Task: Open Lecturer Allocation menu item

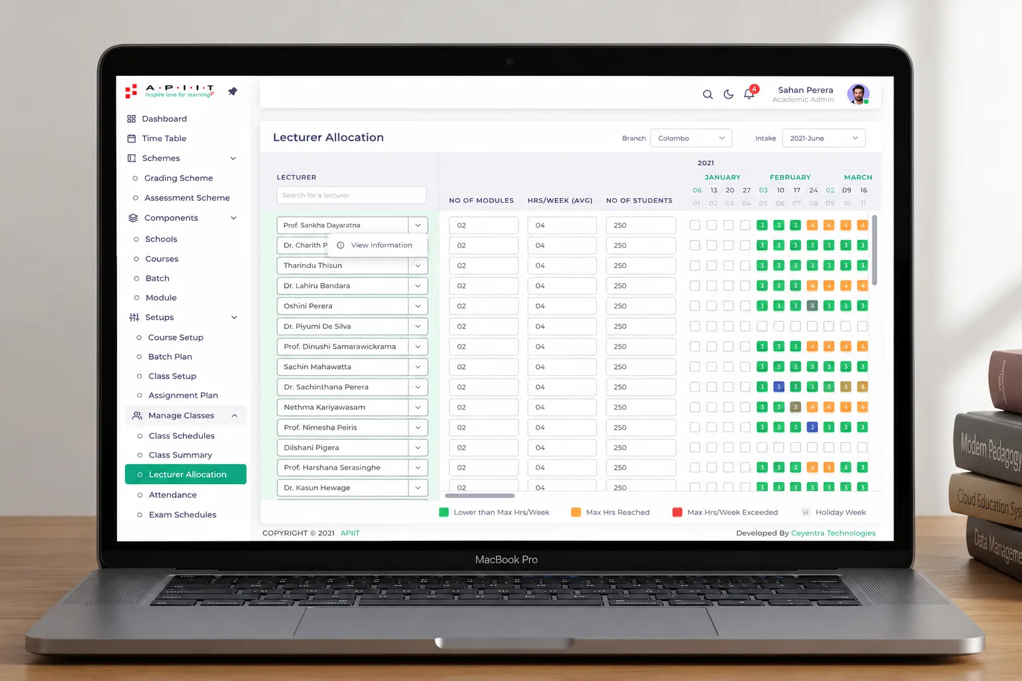Action: tap(186, 474)
